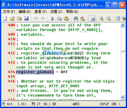Click the CR+LF line ending status
The height and width of the screenshot is (108, 127).
click(104, 104)
